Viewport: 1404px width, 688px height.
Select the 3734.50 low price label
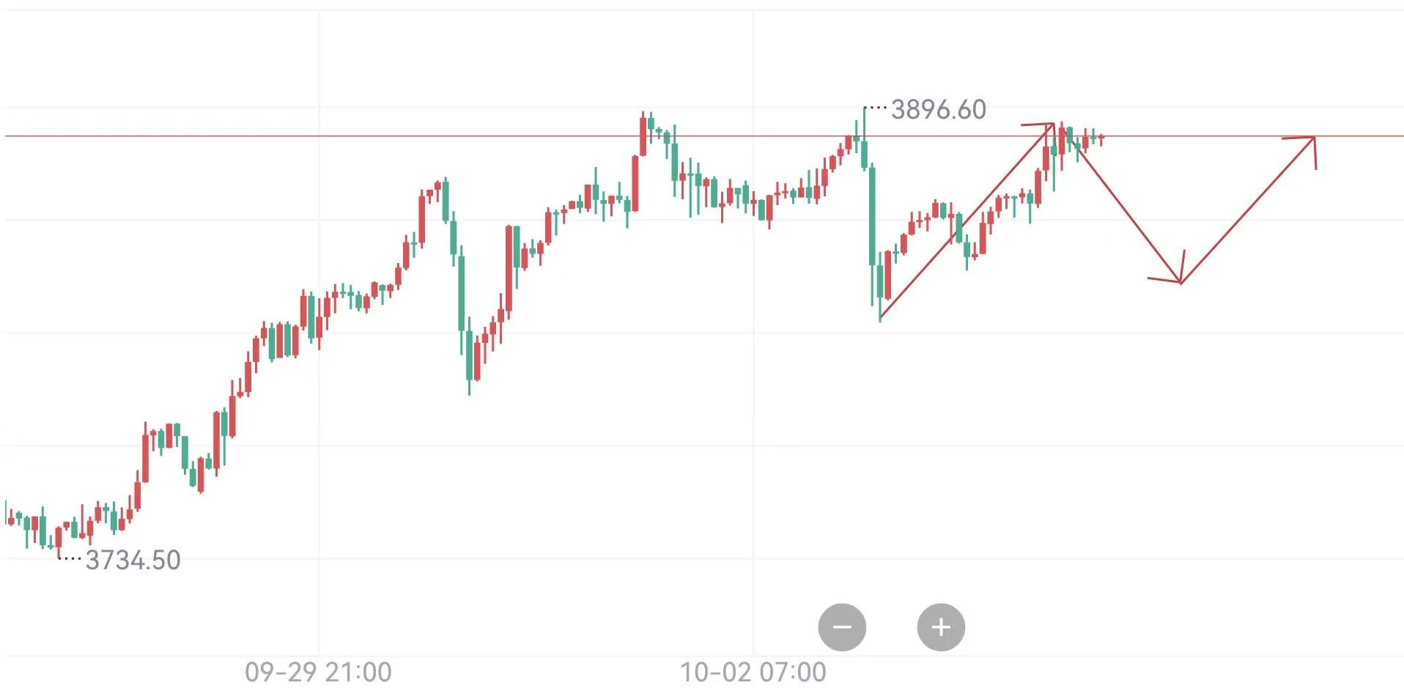coord(133,561)
